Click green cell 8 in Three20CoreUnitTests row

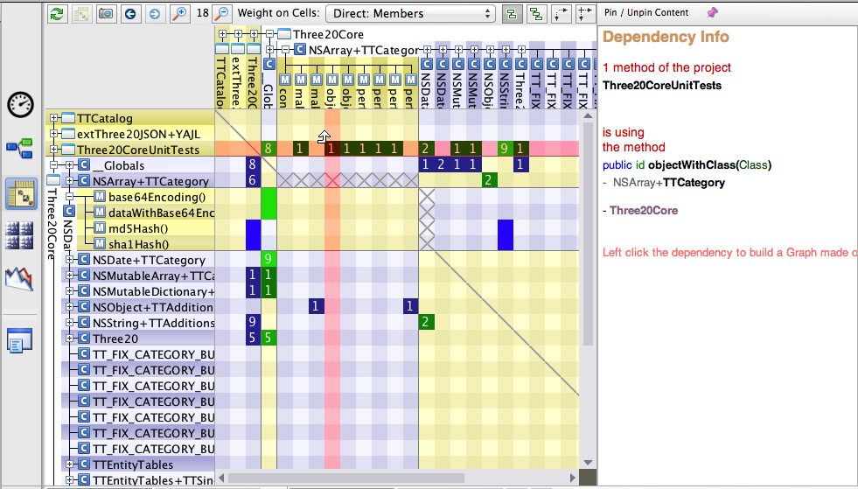pyautogui.click(x=268, y=149)
